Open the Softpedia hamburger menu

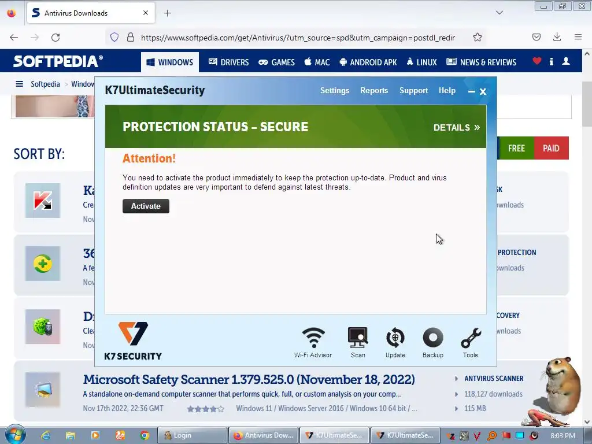click(x=19, y=84)
